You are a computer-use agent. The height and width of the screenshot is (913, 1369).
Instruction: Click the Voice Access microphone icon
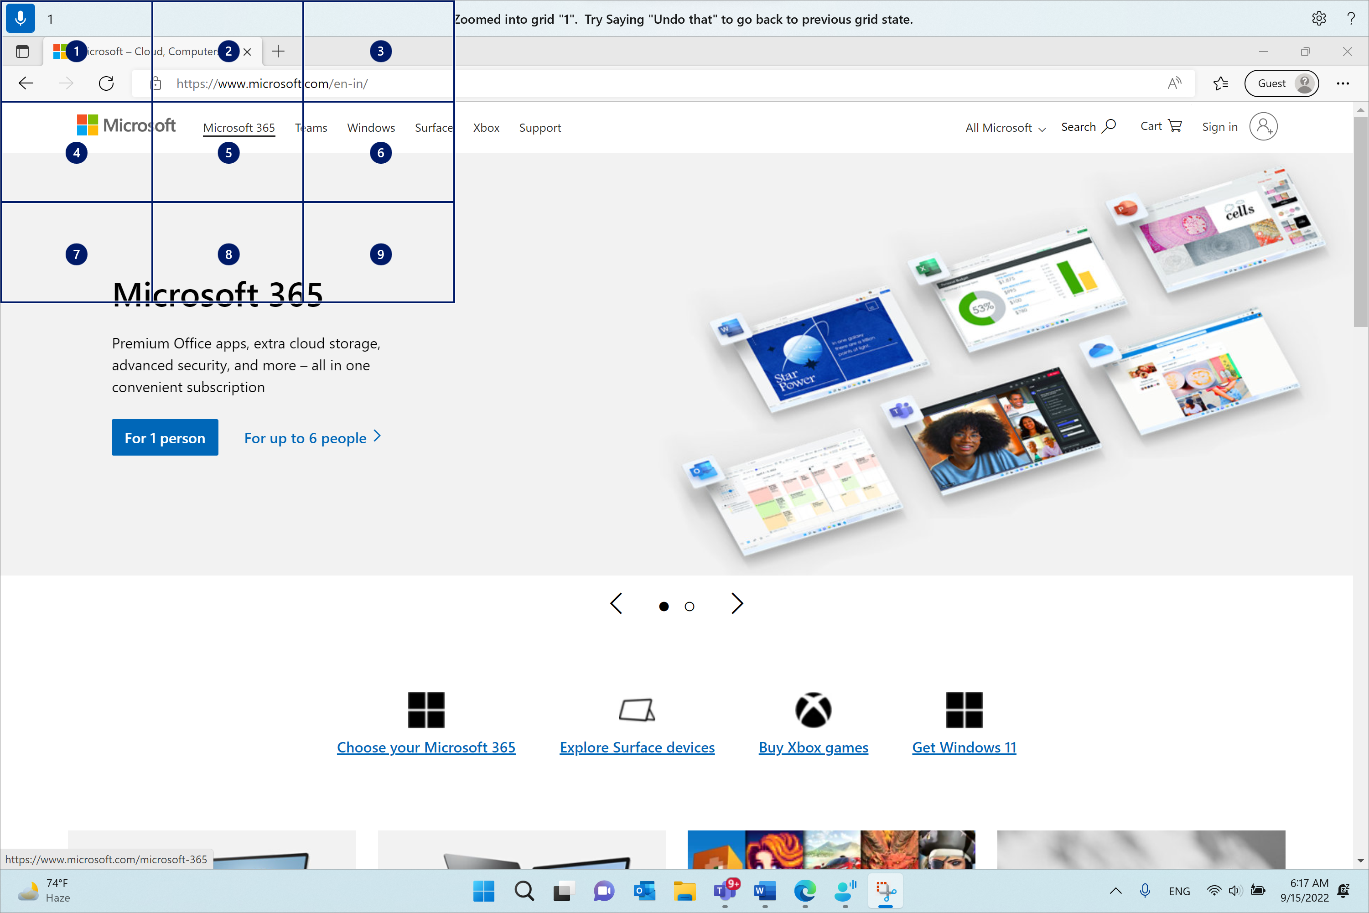[x=21, y=16]
